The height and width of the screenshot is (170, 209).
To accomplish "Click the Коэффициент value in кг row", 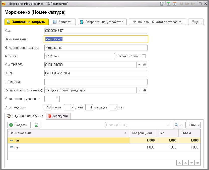I will tap(150, 147).
